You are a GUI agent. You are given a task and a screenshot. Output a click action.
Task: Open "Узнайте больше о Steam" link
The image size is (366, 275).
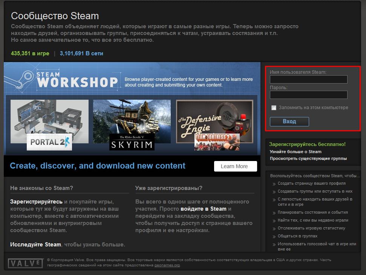pyautogui.click(x=296, y=152)
